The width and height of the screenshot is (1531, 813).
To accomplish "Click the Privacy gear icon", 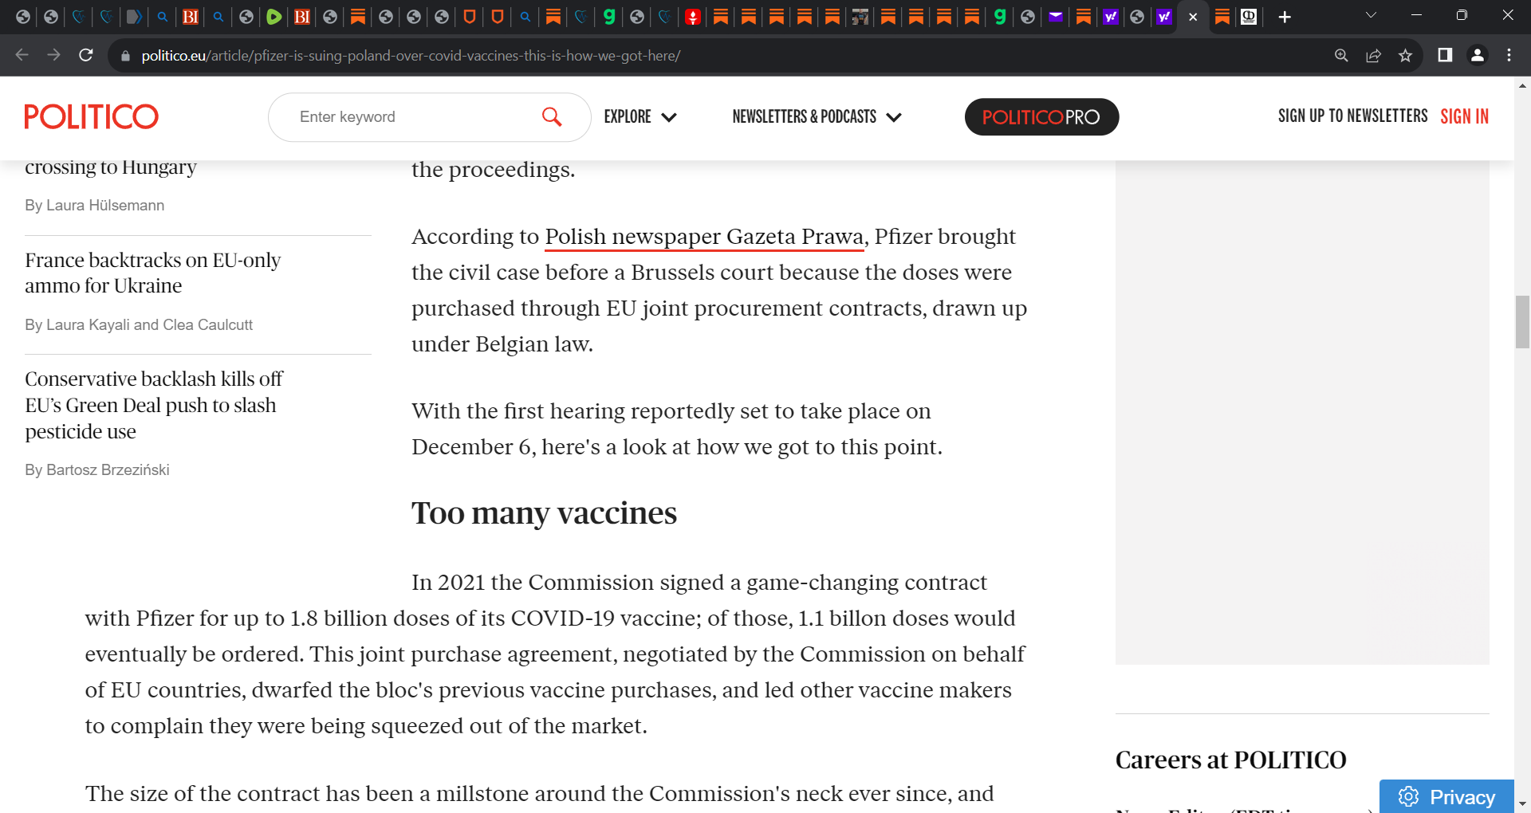I will pos(1408,797).
